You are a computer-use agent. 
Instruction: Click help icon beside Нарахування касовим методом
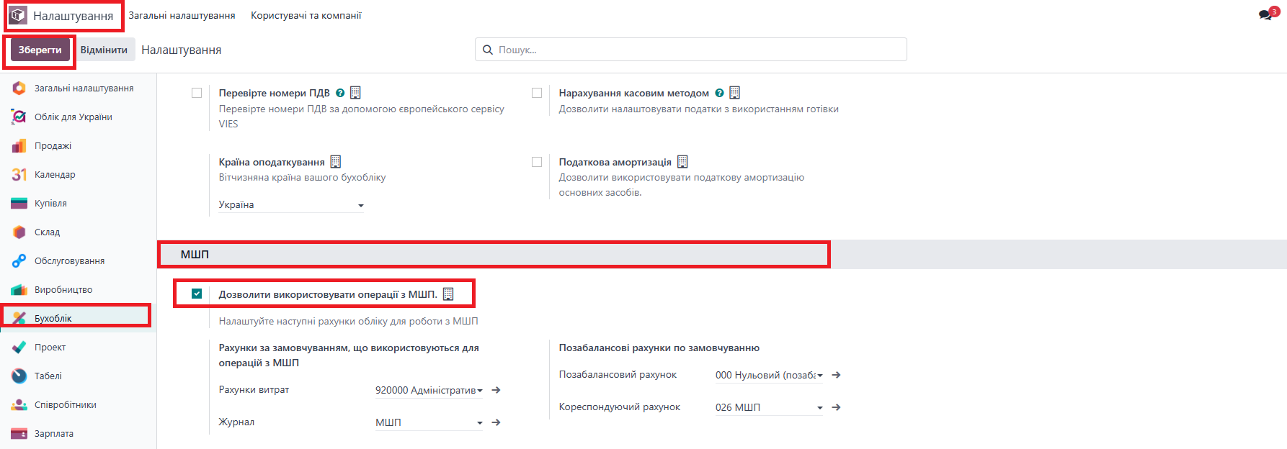click(719, 93)
